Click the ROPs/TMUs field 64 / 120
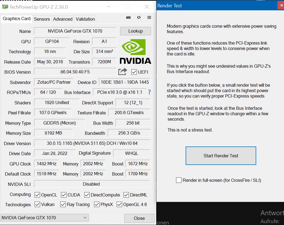The width and height of the screenshot is (284, 225). [48, 92]
